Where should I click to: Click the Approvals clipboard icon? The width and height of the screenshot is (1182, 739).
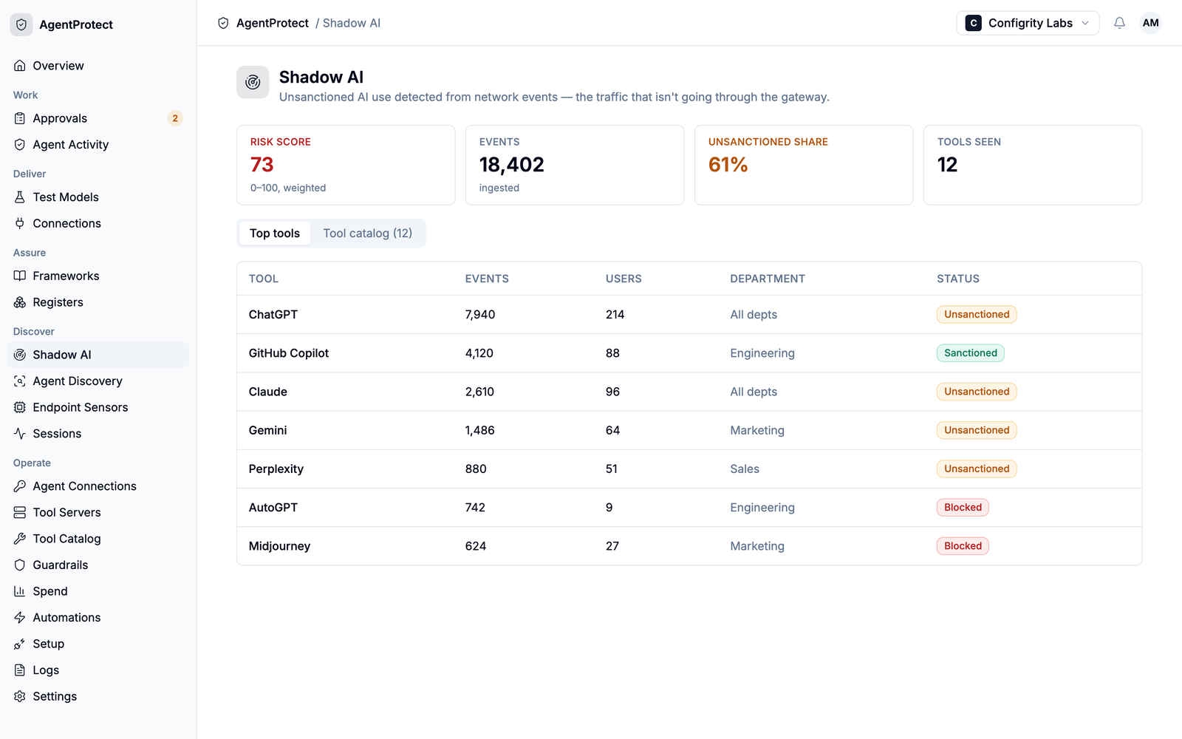[x=20, y=118]
